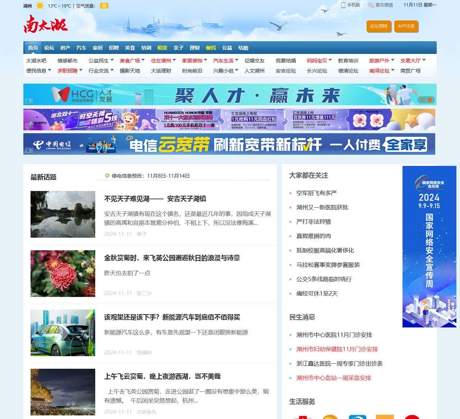460x419 pixels.
Task: Select the first carousel dot on HCG banner
Action: [x=423, y=100]
